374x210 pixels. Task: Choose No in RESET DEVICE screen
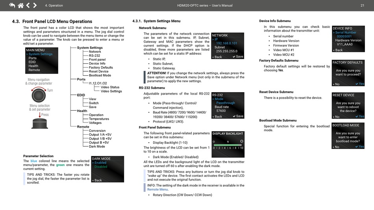pos(336,117)
